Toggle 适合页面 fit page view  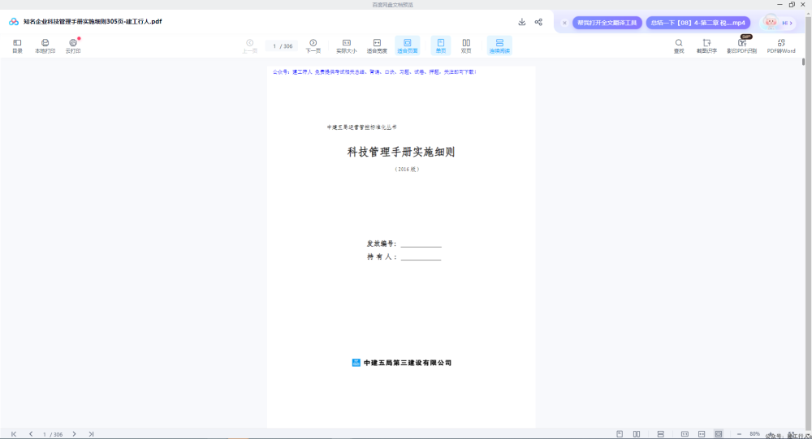pyautogui.click(x=408, y=45)
